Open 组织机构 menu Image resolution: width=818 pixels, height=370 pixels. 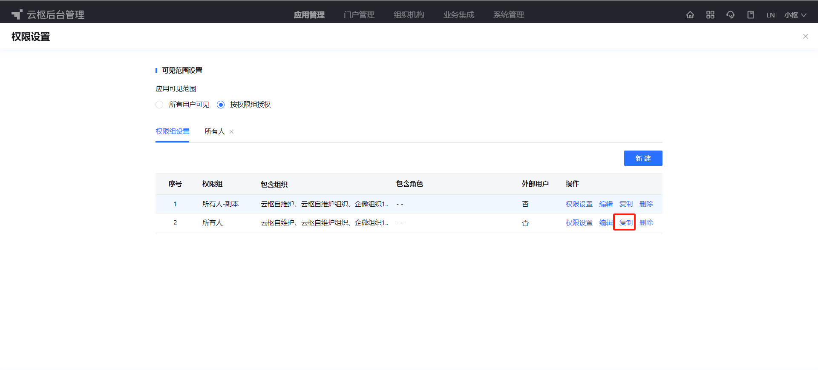pos(409,15)
